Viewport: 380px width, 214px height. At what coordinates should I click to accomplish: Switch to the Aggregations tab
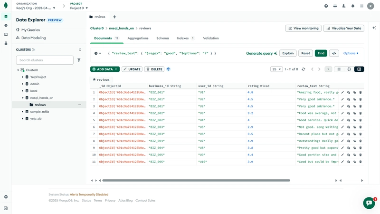[x=138, y=38]
